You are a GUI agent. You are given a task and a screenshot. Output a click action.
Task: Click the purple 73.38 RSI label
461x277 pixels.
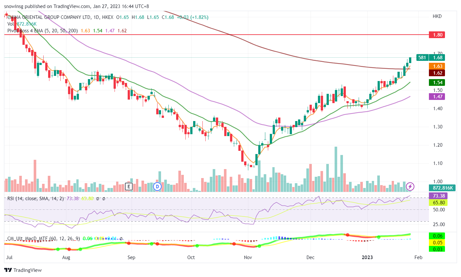tap(438, 196)
